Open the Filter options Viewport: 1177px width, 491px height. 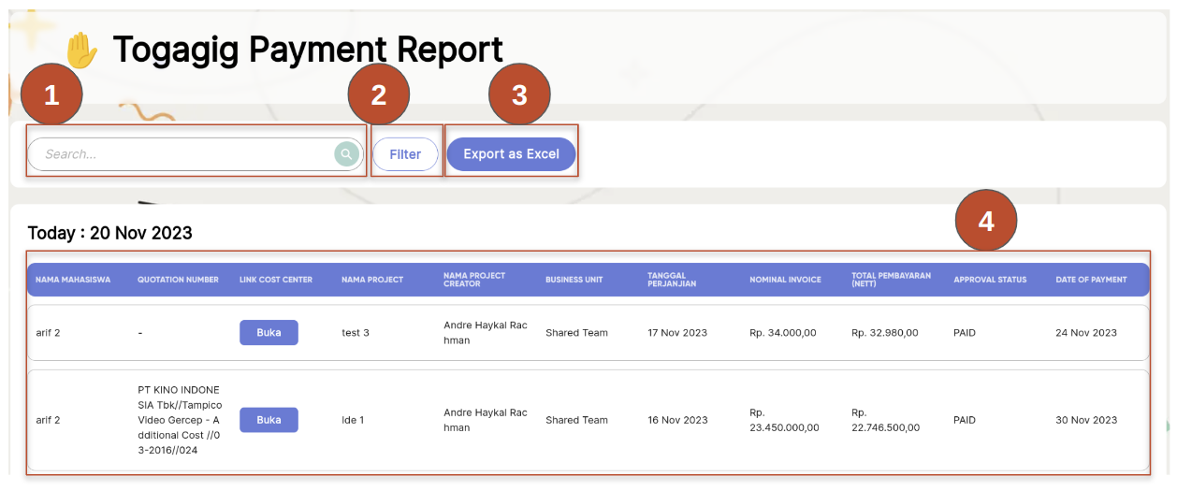coord(405,154)
